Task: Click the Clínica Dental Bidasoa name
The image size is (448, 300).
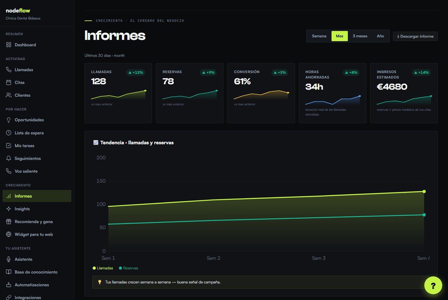Action: pyautogui.click(x=23, y=18)
